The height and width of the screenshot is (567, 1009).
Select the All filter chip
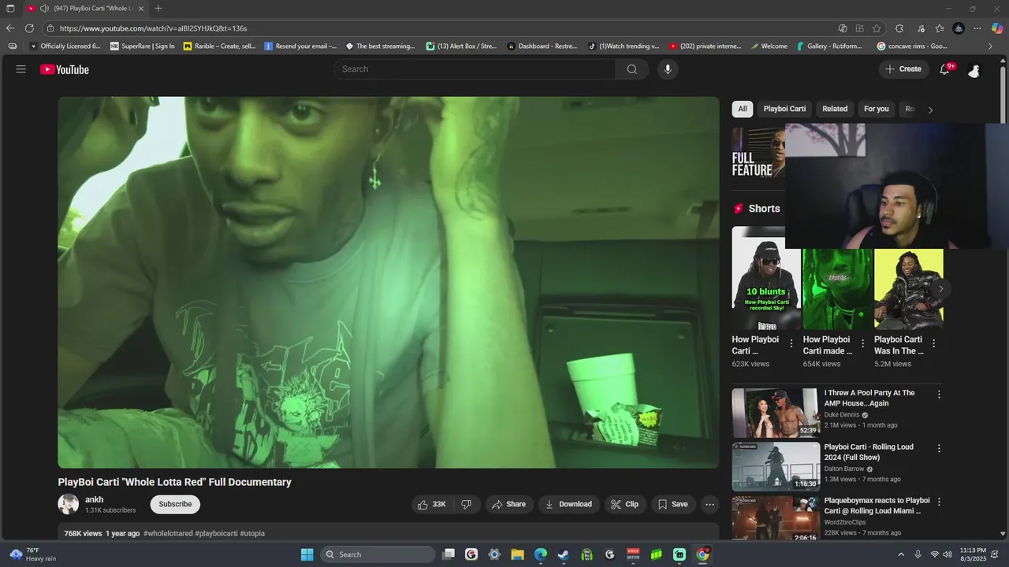(743, 109)
